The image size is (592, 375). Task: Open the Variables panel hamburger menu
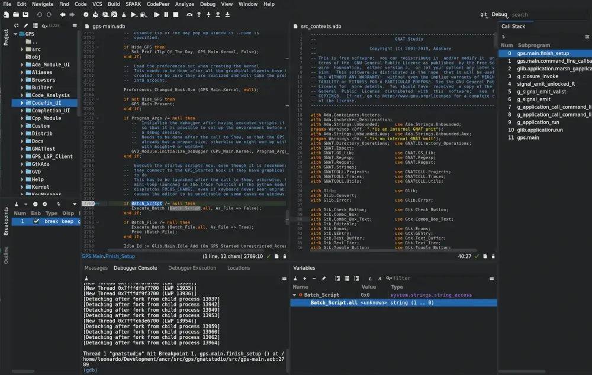pos(491,279)
